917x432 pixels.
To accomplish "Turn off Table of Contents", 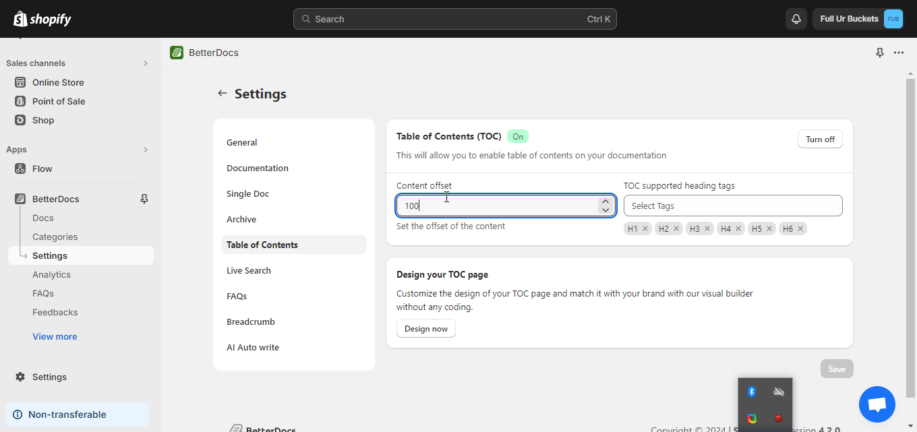I will pyautogui.click(x=820, y=139).
